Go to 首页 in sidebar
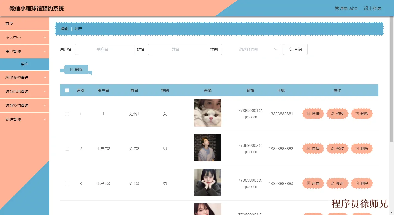 point(25,24)
